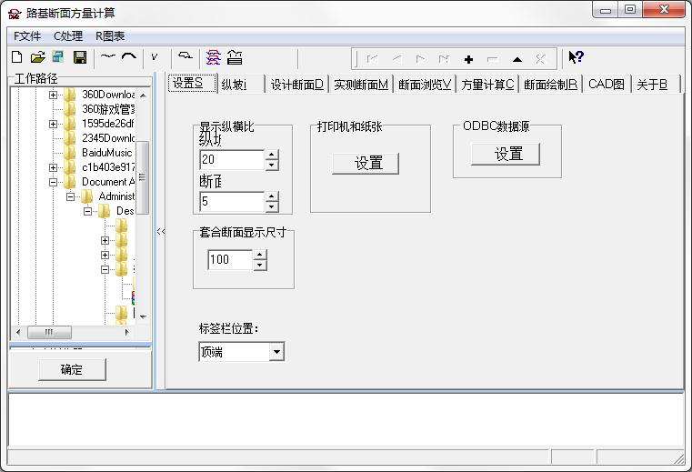
Task: Collapse the Document A folder node
Action: coord(53,183)
